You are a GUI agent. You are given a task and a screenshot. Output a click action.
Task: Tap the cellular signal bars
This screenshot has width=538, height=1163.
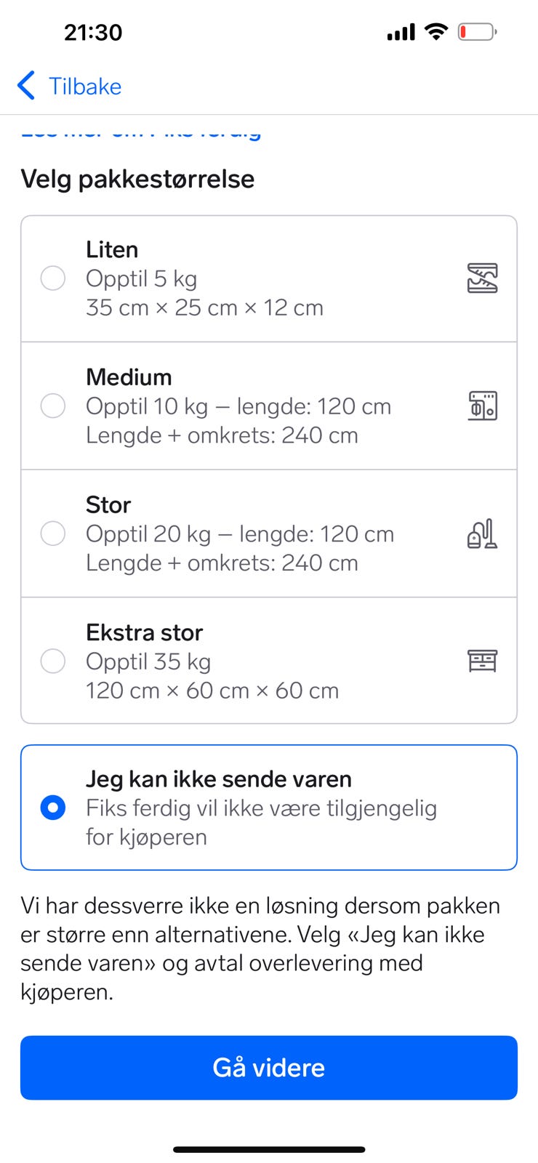[401, 32]
